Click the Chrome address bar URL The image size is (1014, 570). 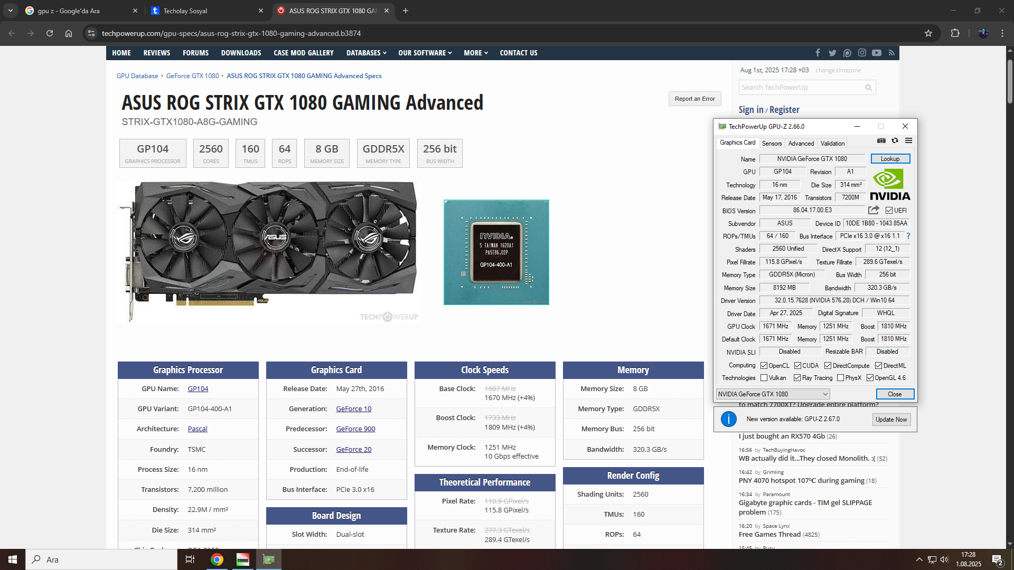[x=231, y=33]
